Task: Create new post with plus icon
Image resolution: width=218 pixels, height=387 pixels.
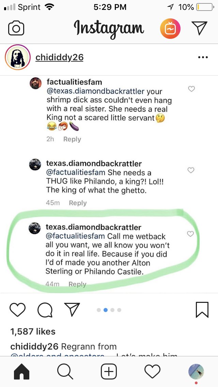Action: [x=109, y=371]
